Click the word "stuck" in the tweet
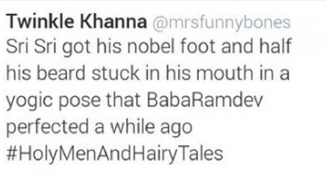 tap(116, 73)
